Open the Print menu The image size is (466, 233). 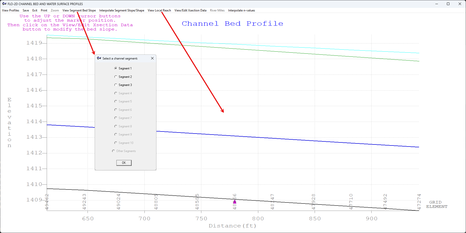[x=44, y=10]
